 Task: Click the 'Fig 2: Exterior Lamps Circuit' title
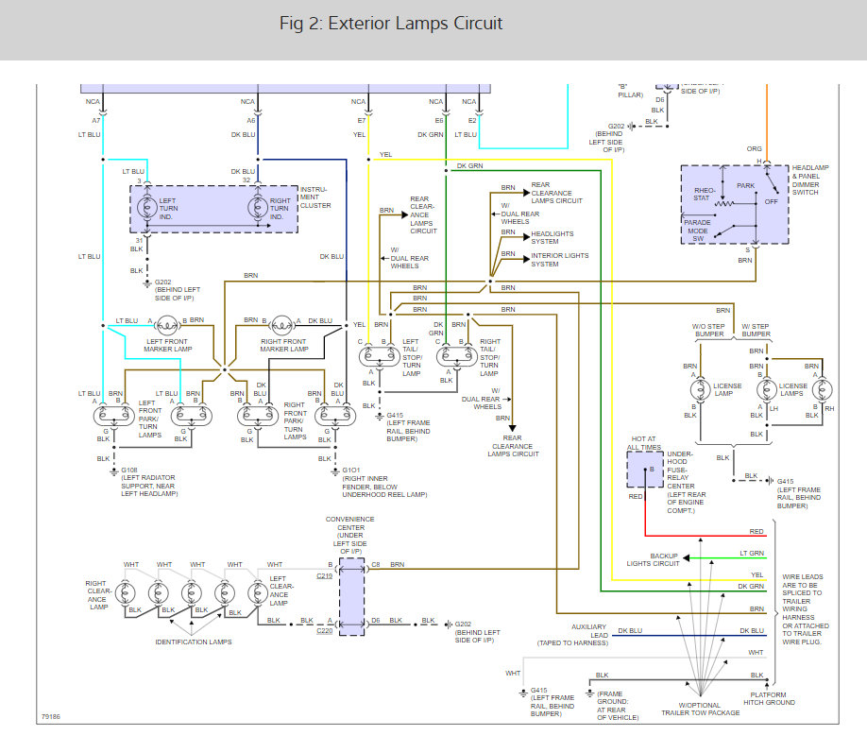pos(391,24)
